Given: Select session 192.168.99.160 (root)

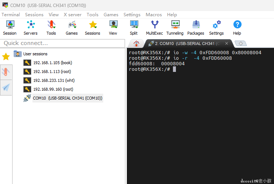Looking at the screenshot, I should [x=53, y=89].
